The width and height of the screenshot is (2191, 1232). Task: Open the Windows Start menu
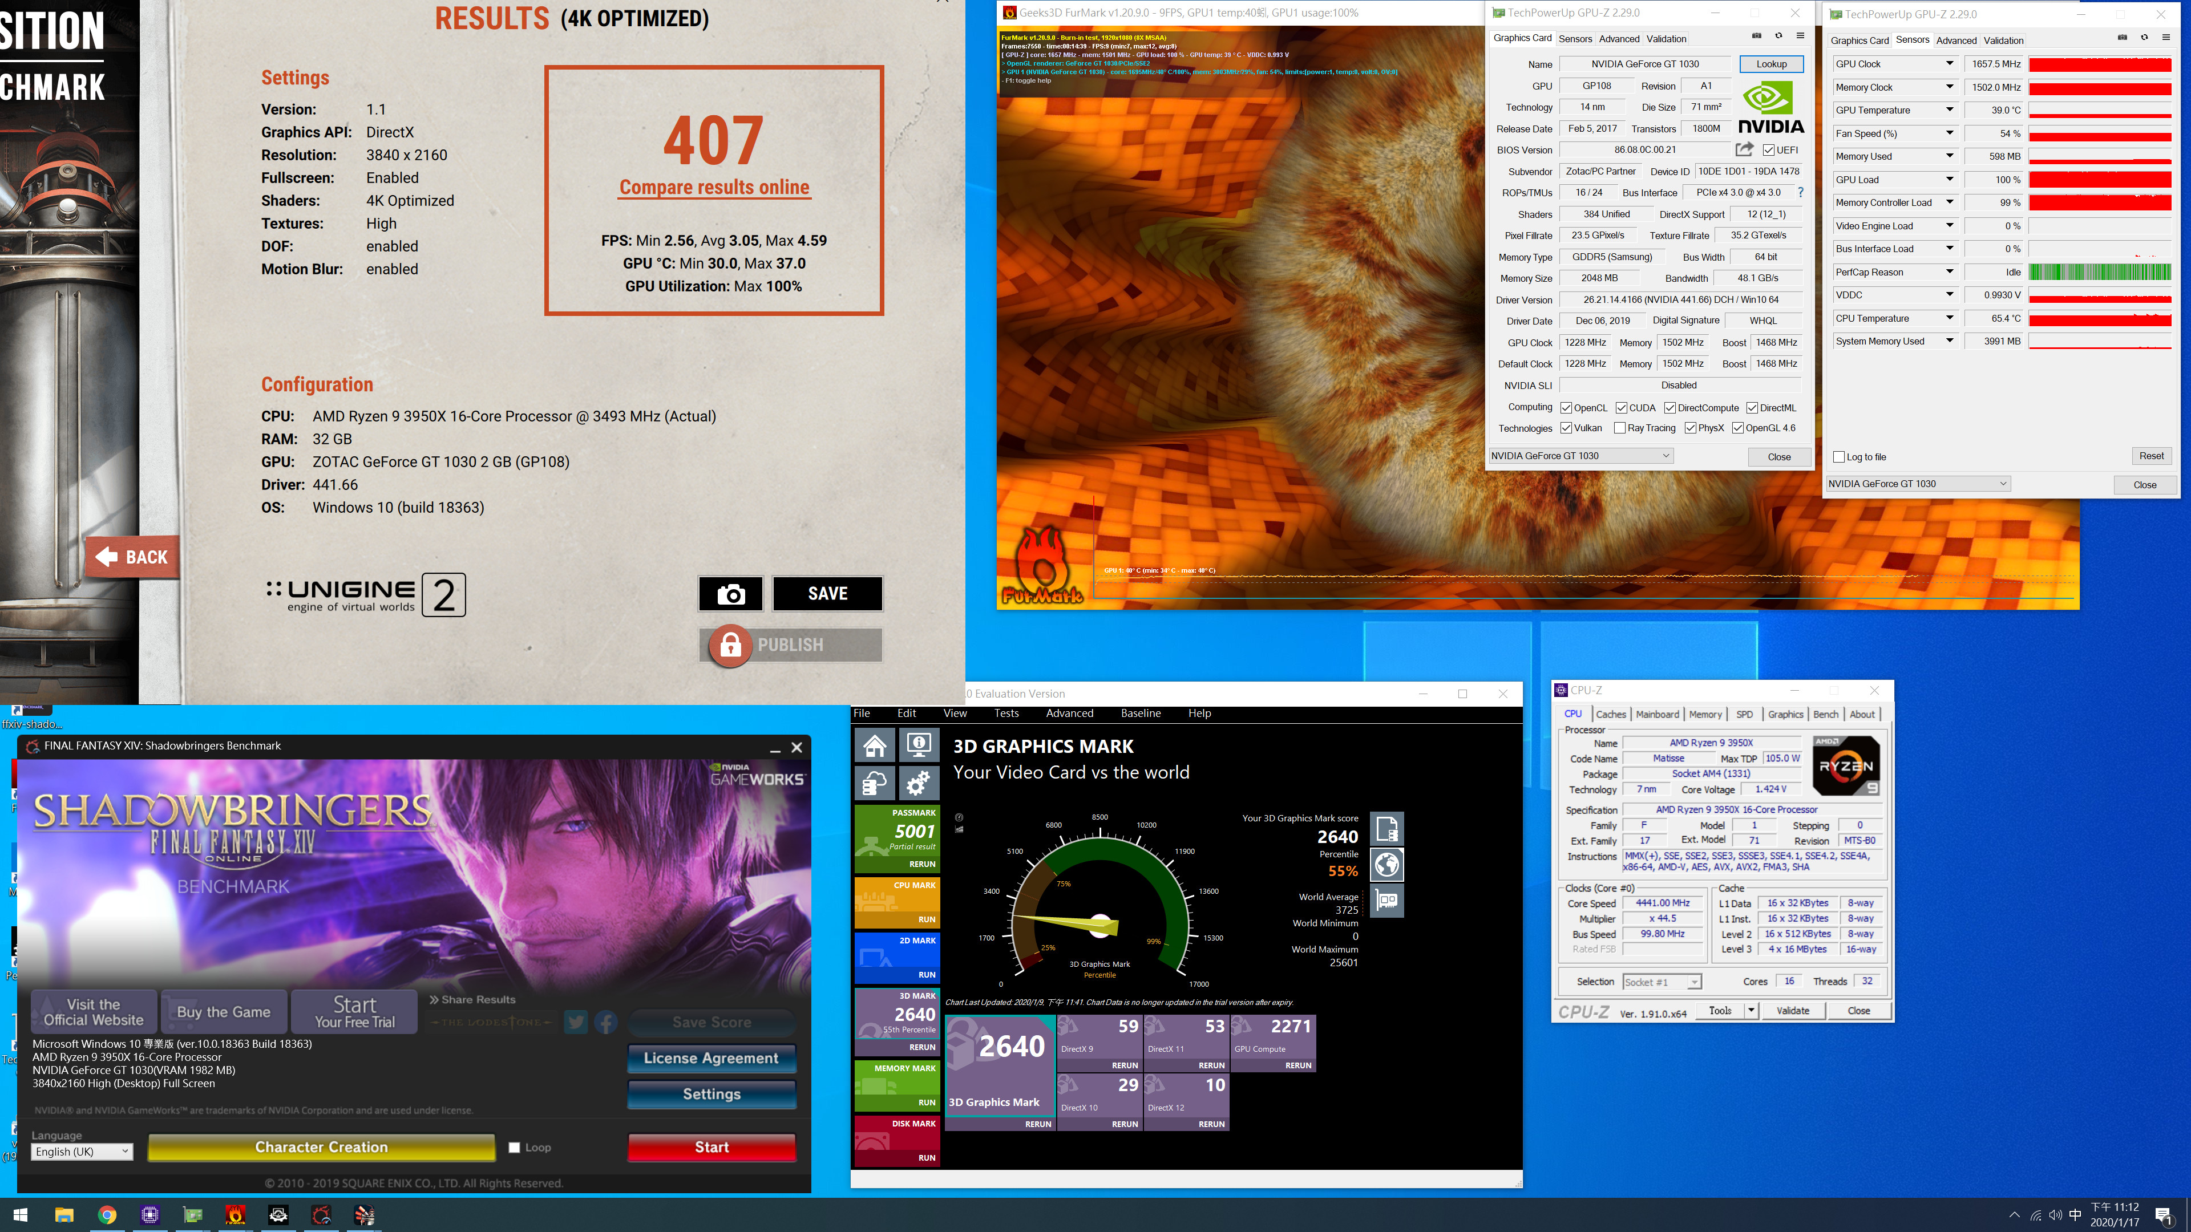coord(21,1215)
